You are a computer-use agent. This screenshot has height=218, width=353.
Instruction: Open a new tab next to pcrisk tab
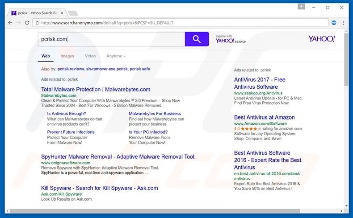pyautogui.click(x=73, y=13)
